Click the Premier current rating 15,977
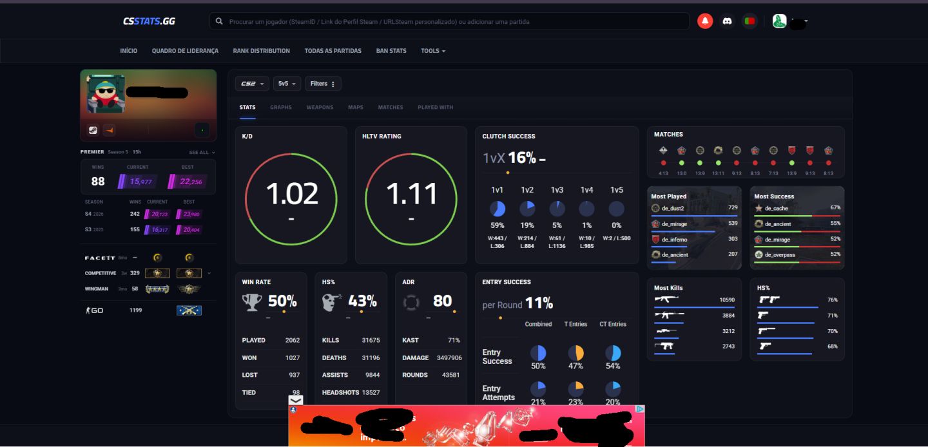Image resolution: width=928 pixels, height=447 pixels. click(137, 182)
